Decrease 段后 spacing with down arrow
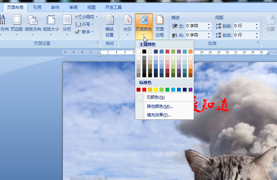277x180 pixels. [x=257, y=37]
